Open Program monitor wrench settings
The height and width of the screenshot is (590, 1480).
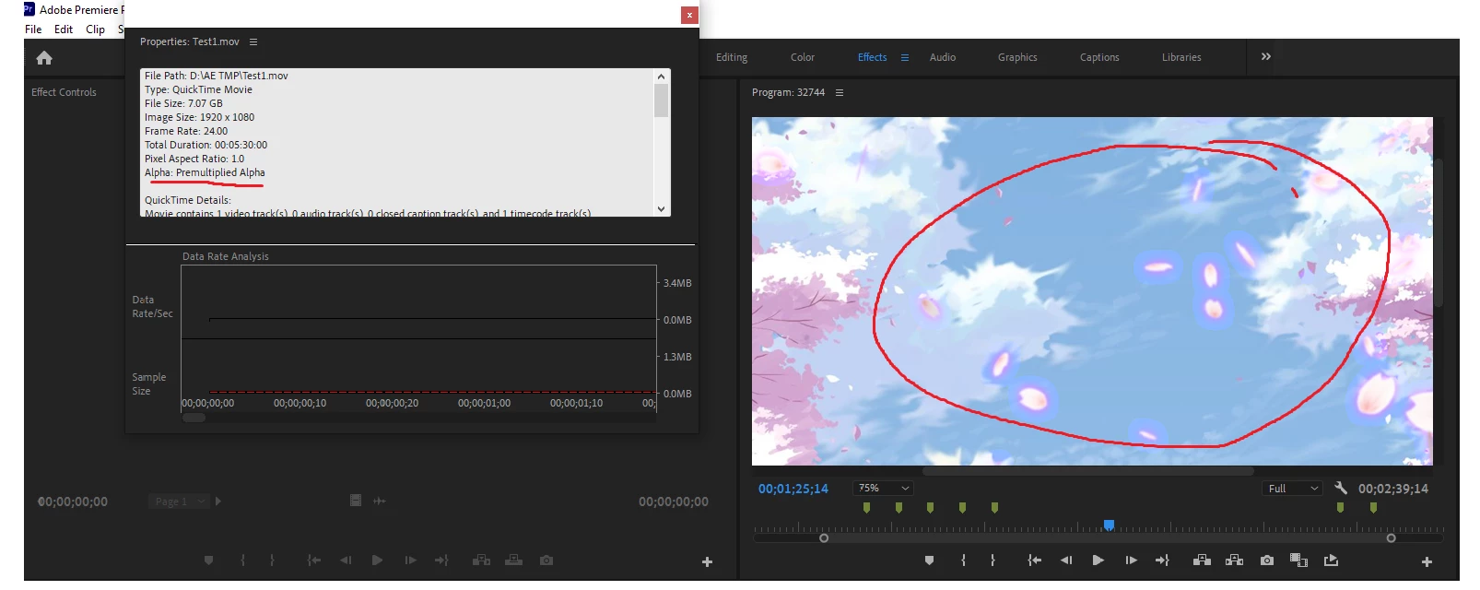tap(1341, 488)
